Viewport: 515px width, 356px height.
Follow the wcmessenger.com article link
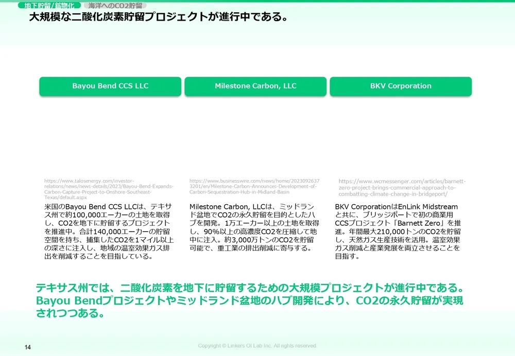tap(402, 188)
